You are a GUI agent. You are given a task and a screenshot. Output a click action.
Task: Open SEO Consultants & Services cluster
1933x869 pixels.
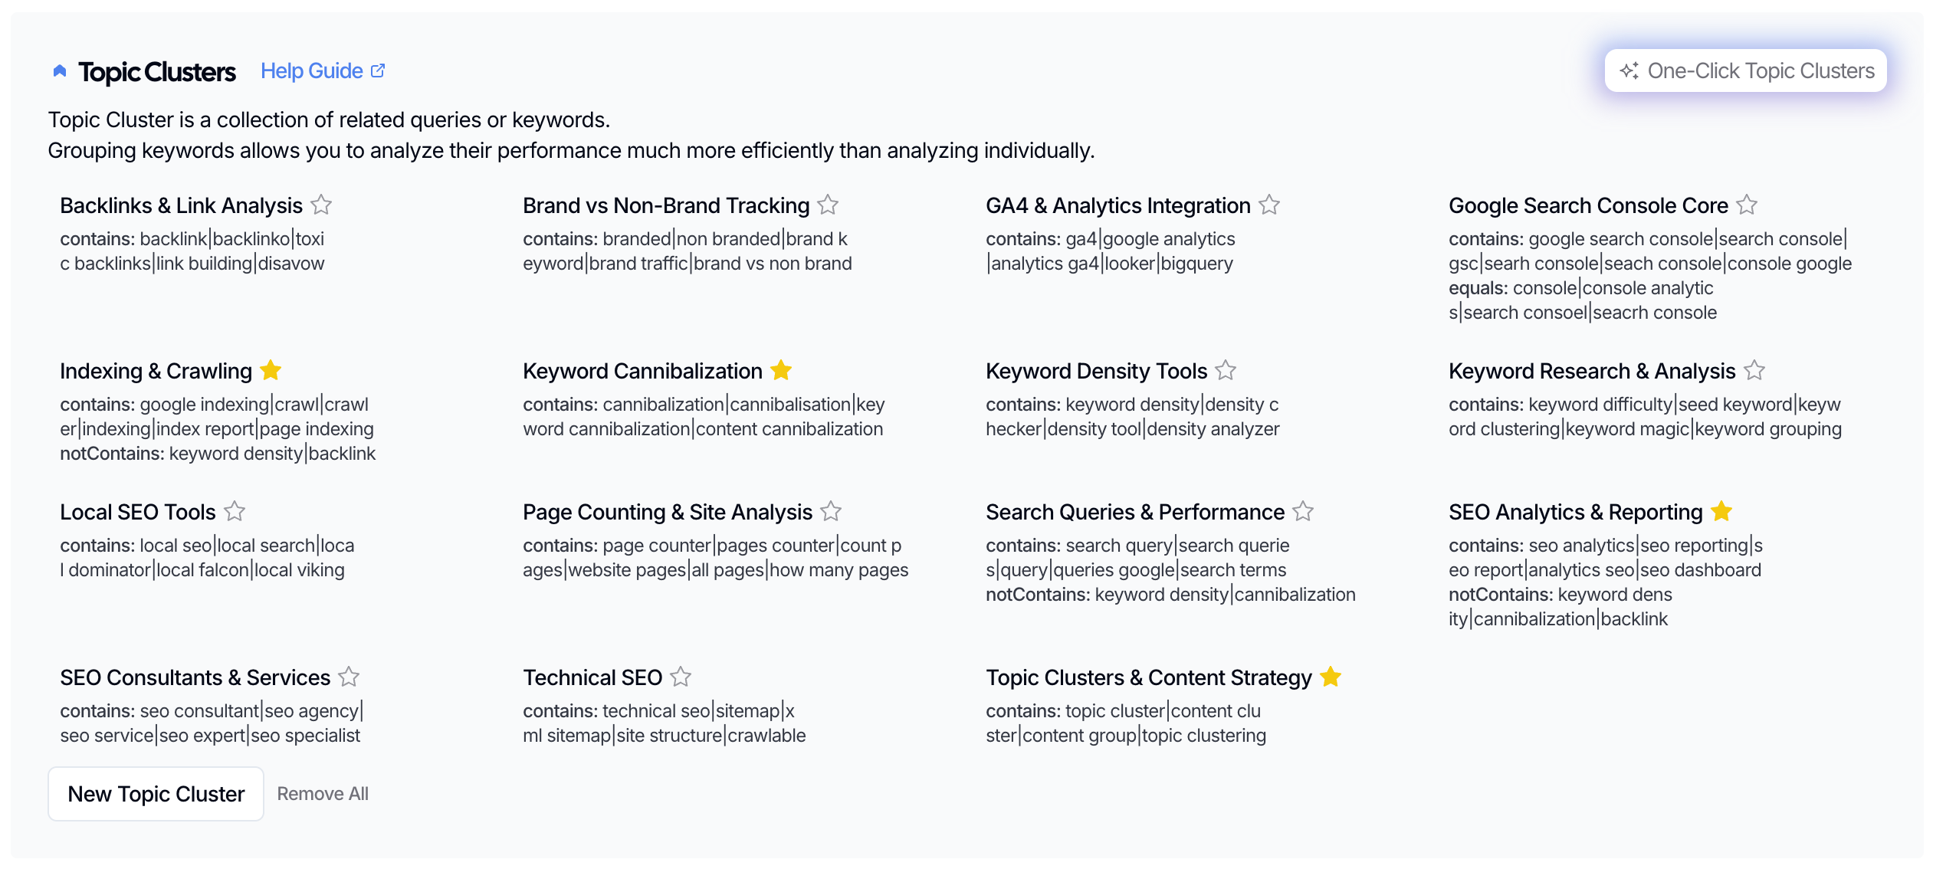tap(195, 677)
